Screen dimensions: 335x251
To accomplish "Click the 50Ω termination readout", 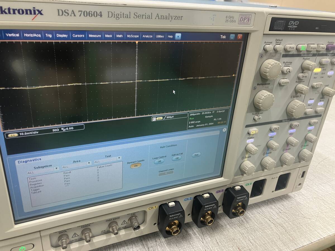I will 56,130.
